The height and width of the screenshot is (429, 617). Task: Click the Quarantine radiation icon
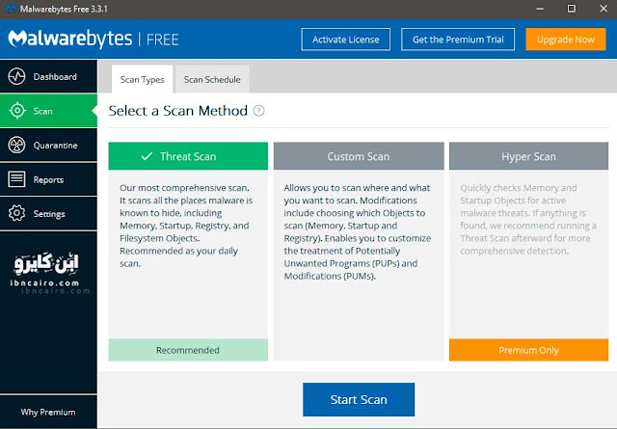pyautogui.click(x=16, y=145)
